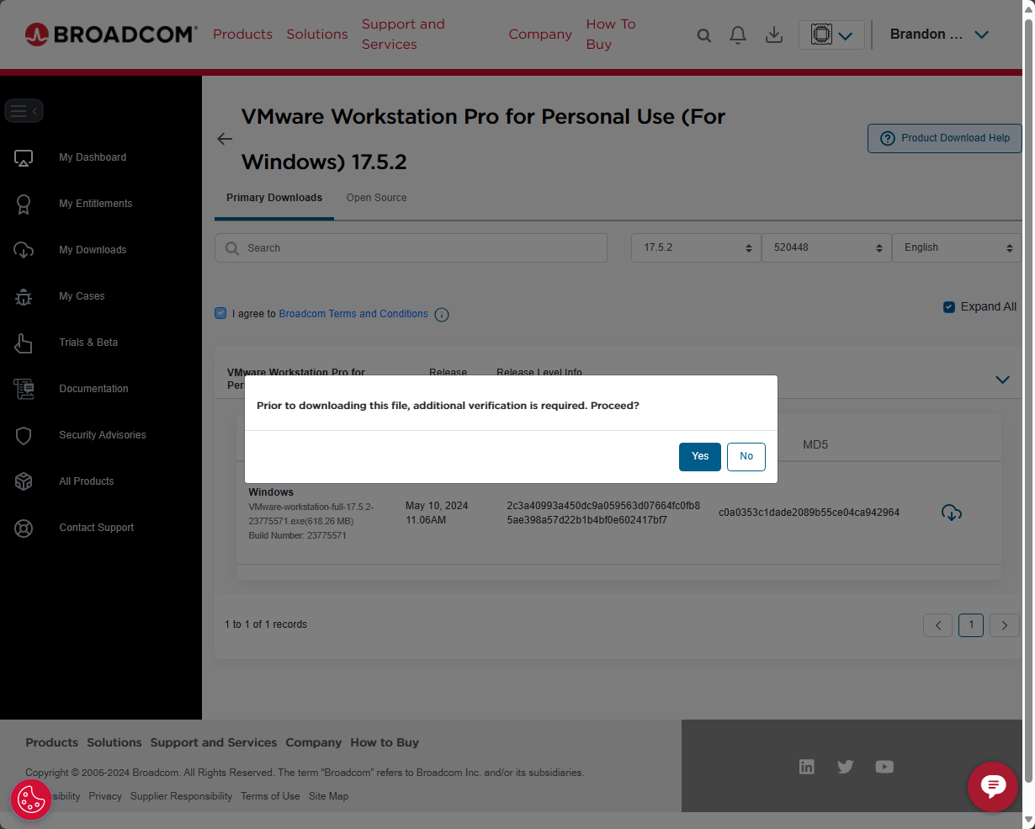Open the Solutions top menu
Viewport: 1035px width, 829px height.
coord(317,35)
